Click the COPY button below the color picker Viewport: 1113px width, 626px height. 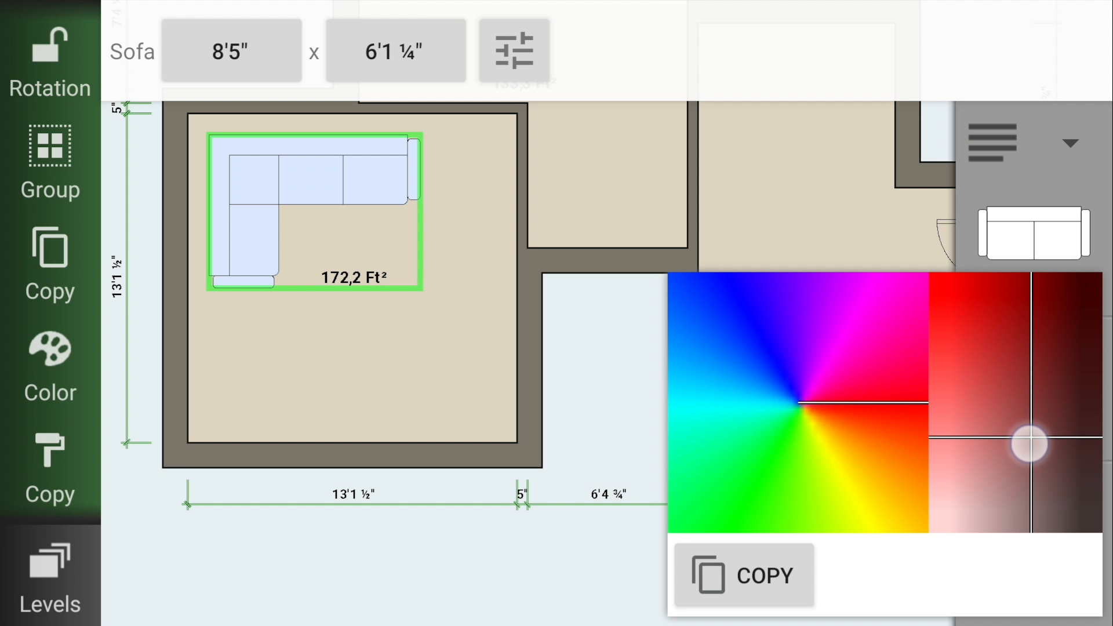744,575
